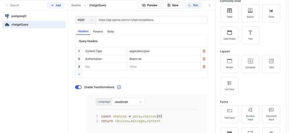Click the empty Key field in row 3

pos(105,67)
